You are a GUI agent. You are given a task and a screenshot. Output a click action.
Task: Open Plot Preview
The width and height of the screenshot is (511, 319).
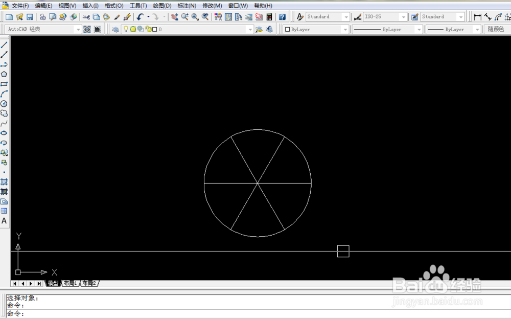[53, 17]
